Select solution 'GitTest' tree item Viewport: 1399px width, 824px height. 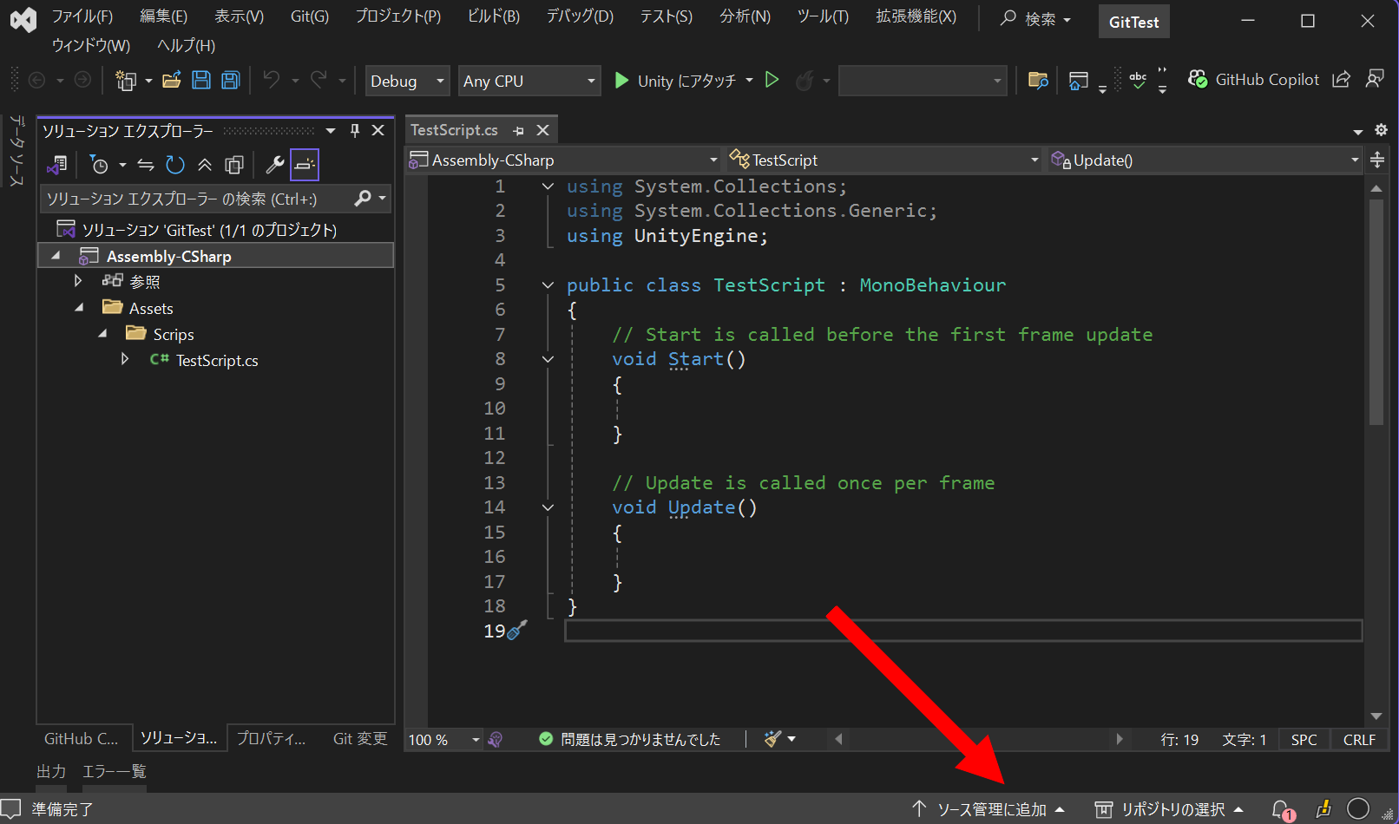[208, 230]
